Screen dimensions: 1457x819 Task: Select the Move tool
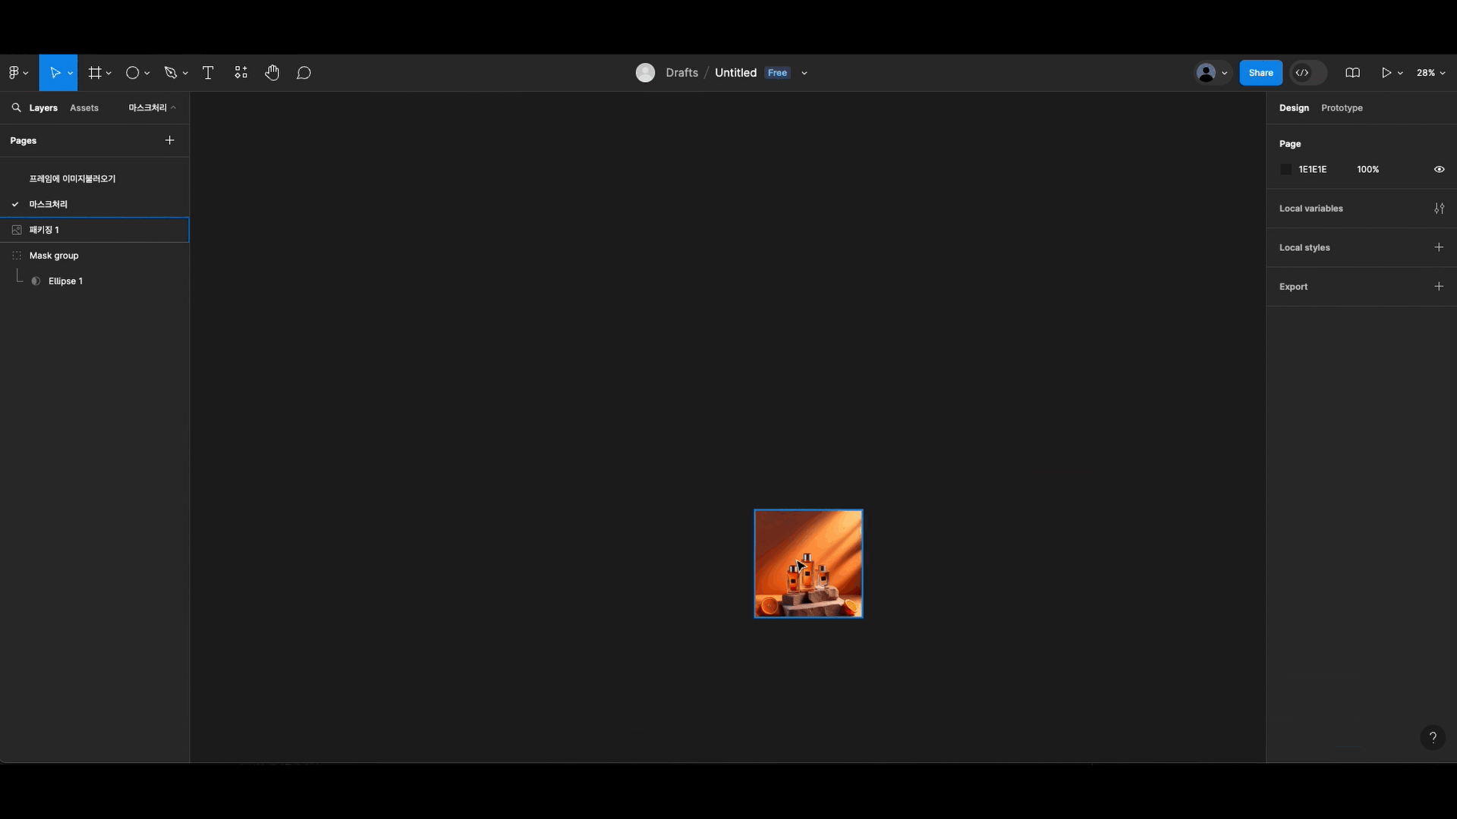click(55, 73)
